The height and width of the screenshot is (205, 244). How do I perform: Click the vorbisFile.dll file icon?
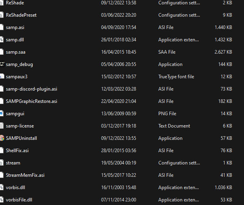(x=2, y=199)
